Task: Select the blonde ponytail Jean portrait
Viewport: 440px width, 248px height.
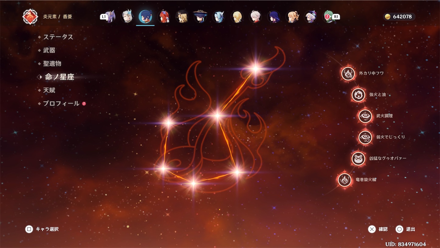Action: point(292,16)
